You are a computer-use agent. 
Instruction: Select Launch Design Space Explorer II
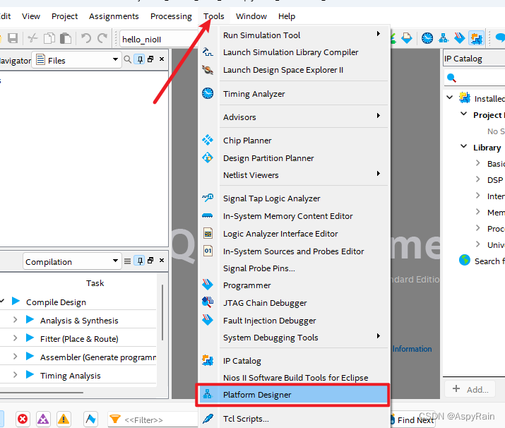292,70
